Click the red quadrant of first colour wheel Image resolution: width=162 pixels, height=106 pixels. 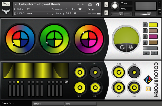[x=16, y=35]
